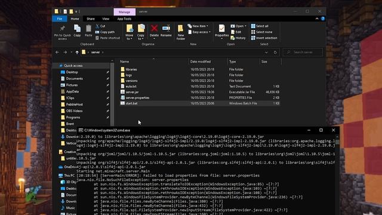The image size is (382, 215).
Task: Click Invert selection in ribbon
Action: point(264,38)
